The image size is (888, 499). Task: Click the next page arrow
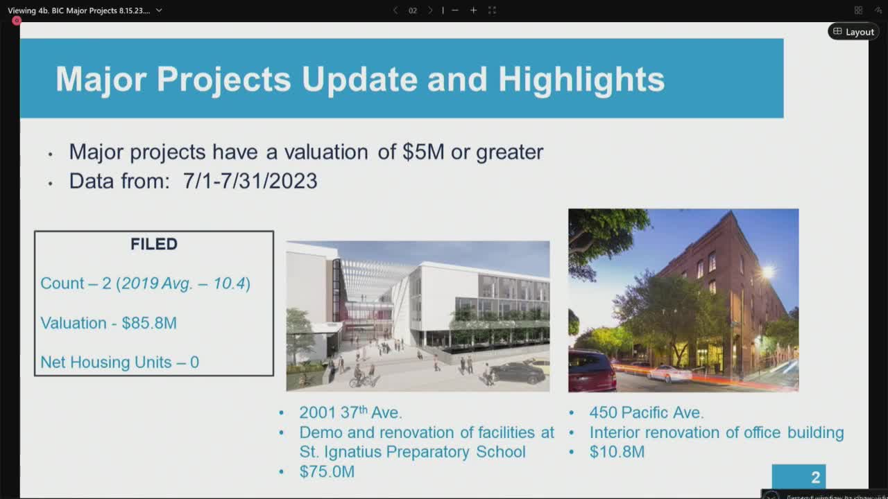[x=431, y=10]
